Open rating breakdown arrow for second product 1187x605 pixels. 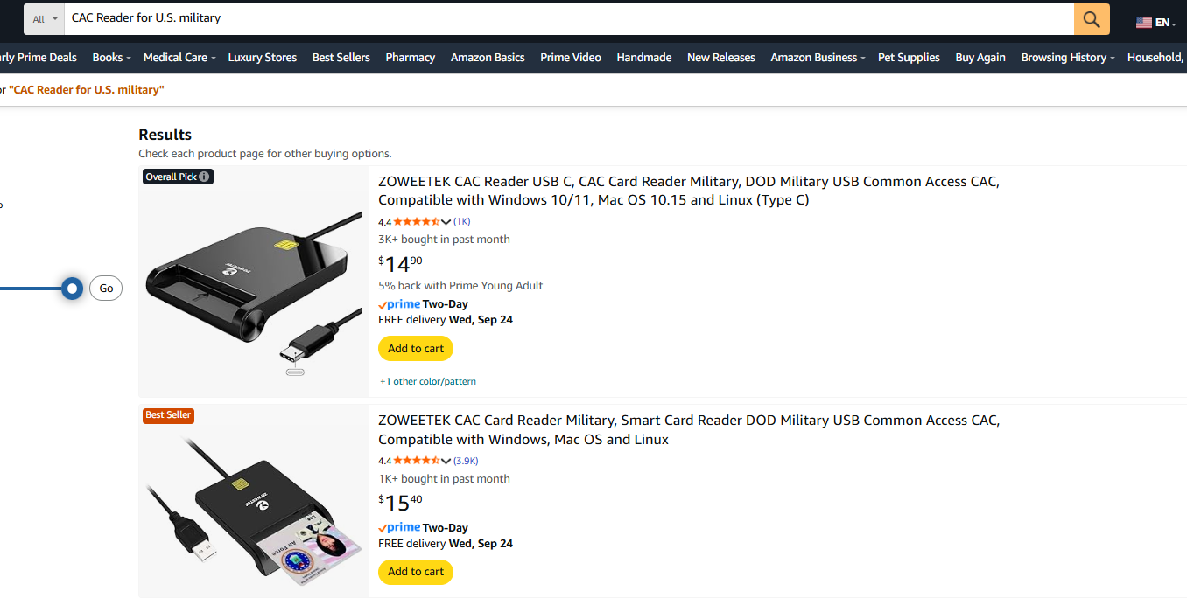[x=446, y=461]
